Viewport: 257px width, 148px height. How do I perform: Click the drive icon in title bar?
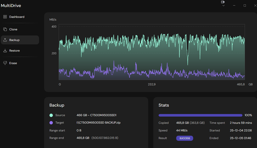pyautogui.click(x=223, y=2)
